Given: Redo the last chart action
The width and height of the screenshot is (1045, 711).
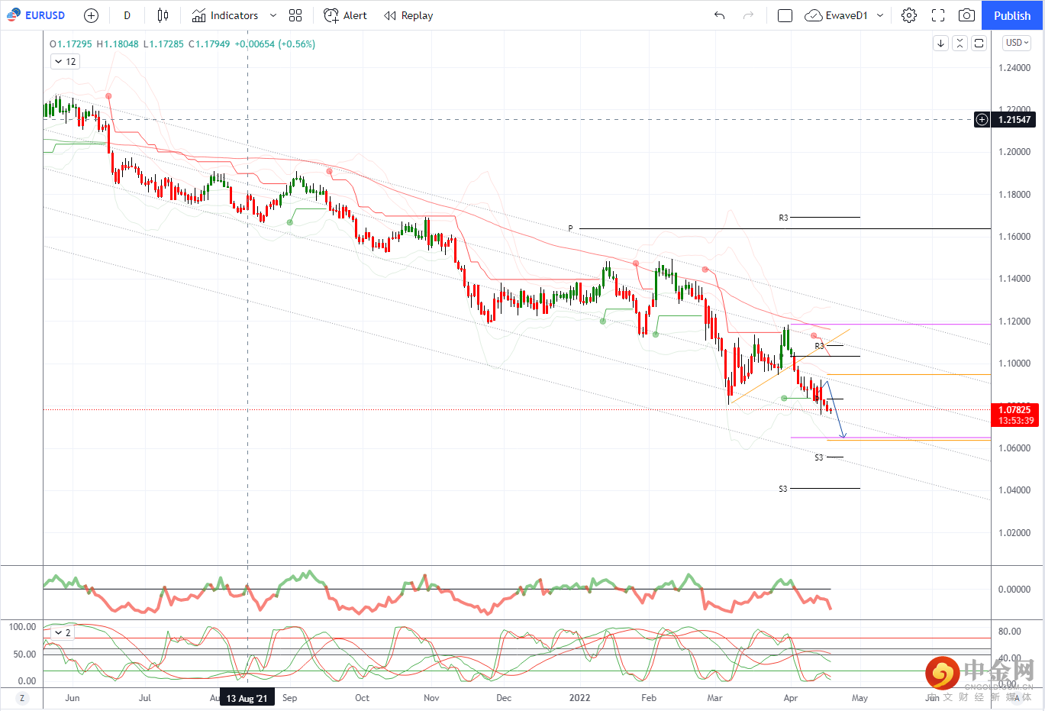Looking at the screenshot, I should pyautogui.click(x=749, y=15).
